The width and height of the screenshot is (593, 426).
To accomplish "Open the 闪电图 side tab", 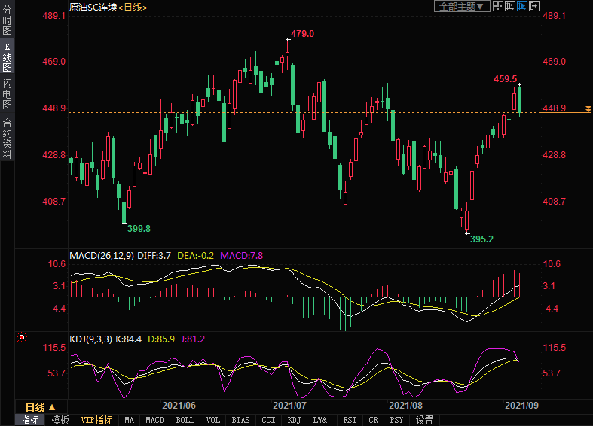I will [x=7, y=94].
